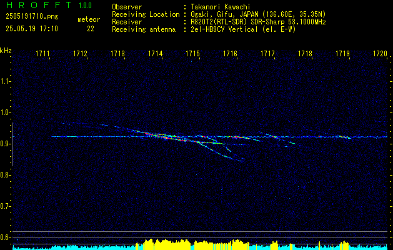Click the 1719 time marker

[342, 53]
